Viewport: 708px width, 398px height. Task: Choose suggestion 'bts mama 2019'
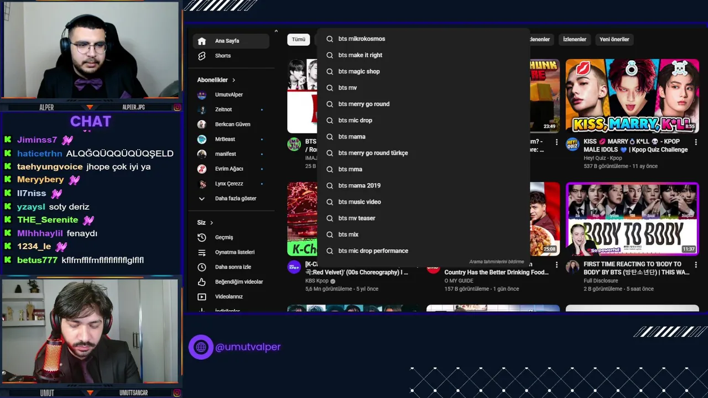pos(424,186)
